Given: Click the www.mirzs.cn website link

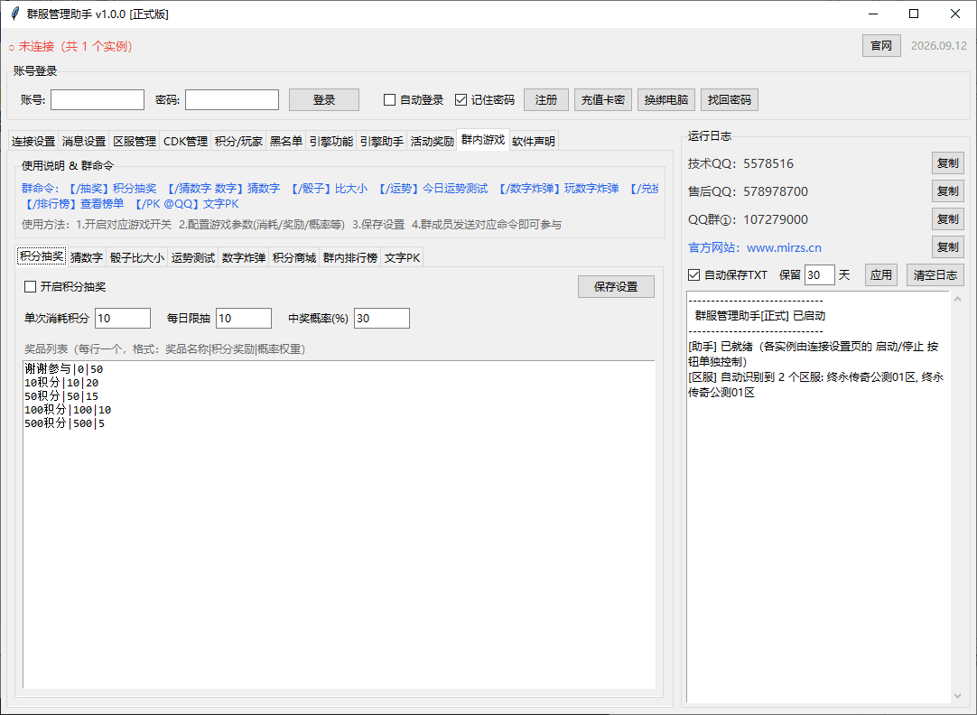Looking at the screenshot, I should 784,247.
